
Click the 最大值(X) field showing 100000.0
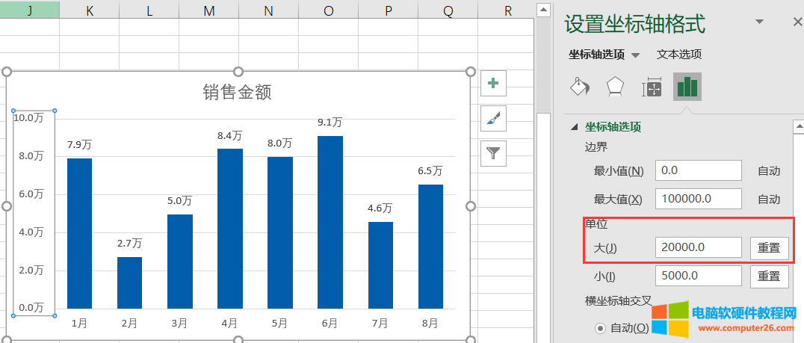[698, 199]
